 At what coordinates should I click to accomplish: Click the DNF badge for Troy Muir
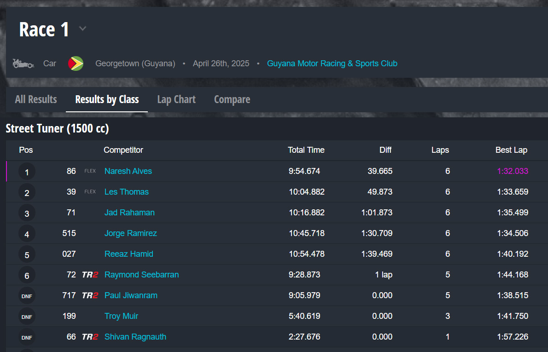(x=27, y=317)
